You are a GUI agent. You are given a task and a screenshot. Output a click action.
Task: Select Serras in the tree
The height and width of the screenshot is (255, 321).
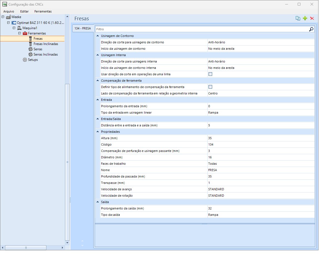[38, 49]
